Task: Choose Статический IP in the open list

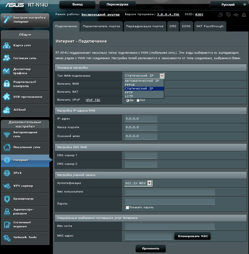Action: click(x=144, y=88)
